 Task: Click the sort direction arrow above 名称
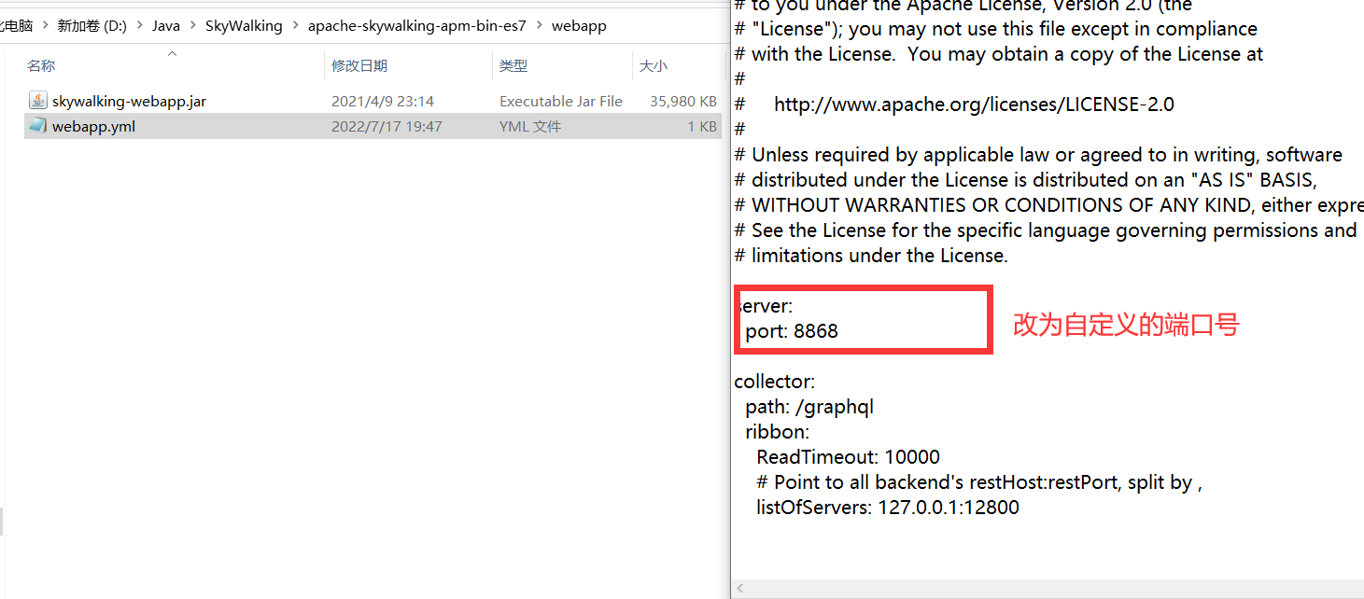click(172, 54)
